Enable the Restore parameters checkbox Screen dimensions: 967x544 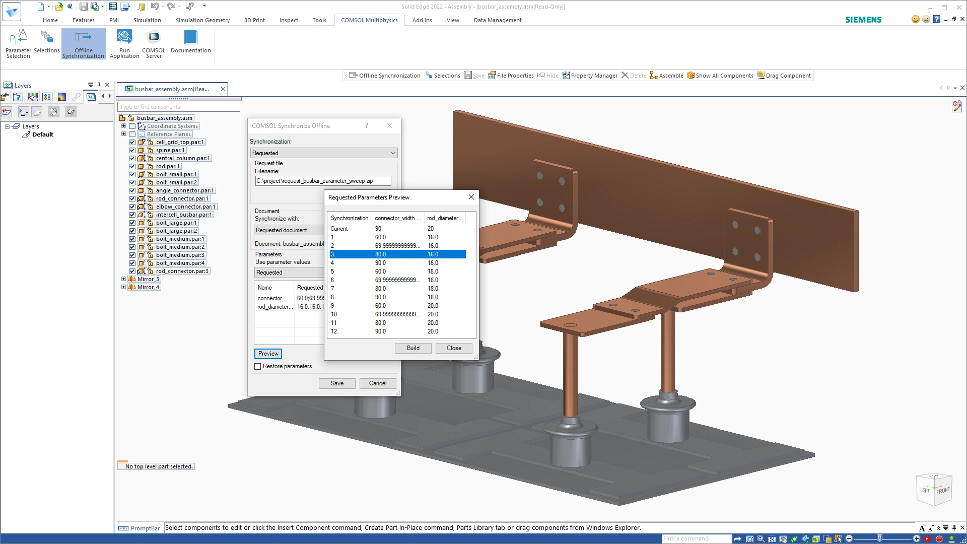[x=258, y=367]
